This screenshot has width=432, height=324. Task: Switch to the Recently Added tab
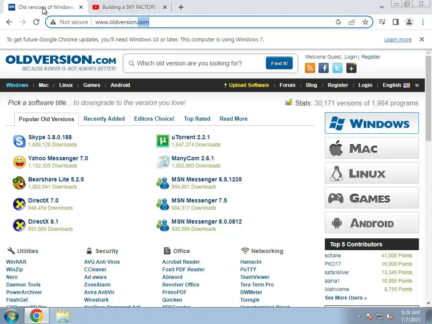(104, 119)
